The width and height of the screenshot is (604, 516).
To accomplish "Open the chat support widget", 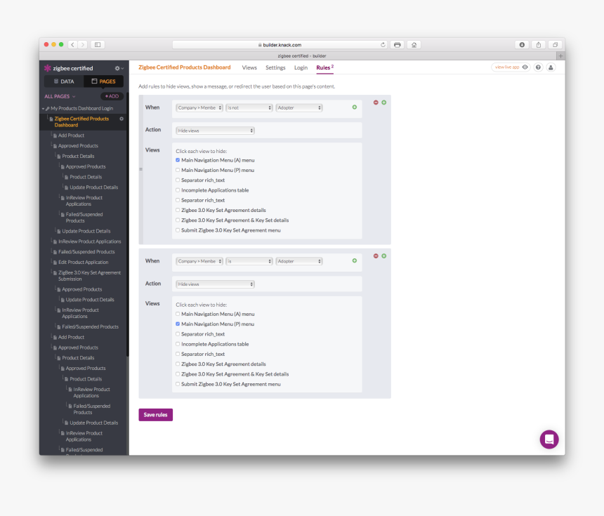I will click(x=549, y=439).
